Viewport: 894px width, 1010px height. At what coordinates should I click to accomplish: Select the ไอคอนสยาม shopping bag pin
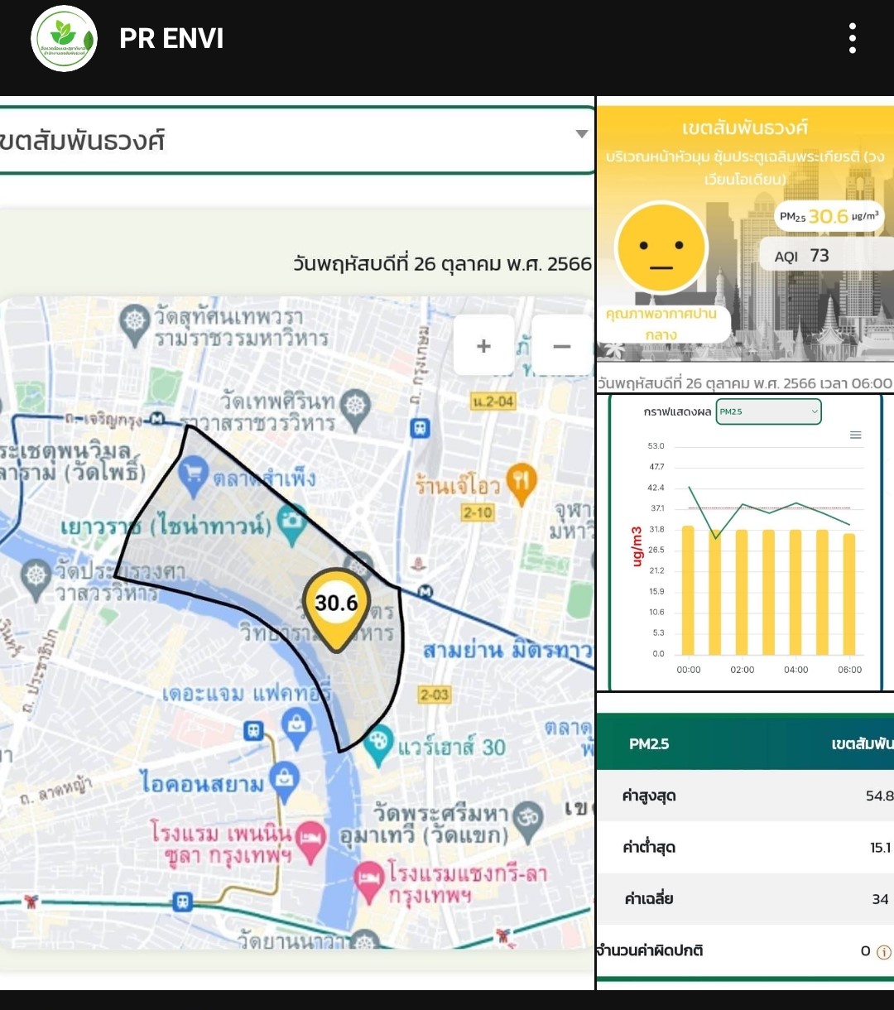pos(285,780)
